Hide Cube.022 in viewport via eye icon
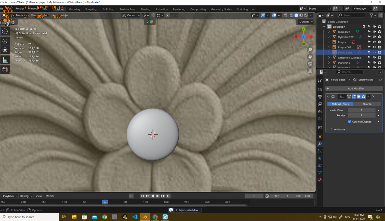 tap(374, 32)
